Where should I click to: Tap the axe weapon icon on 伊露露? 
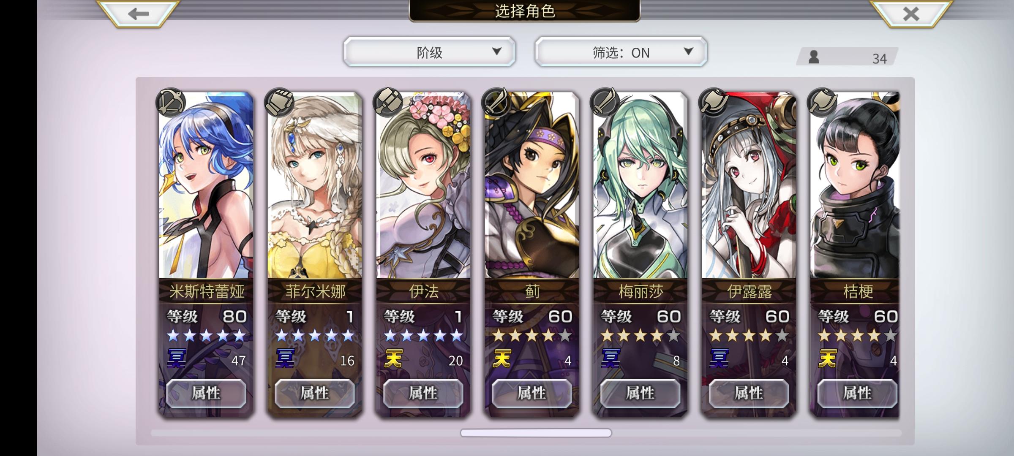point(714,102)
